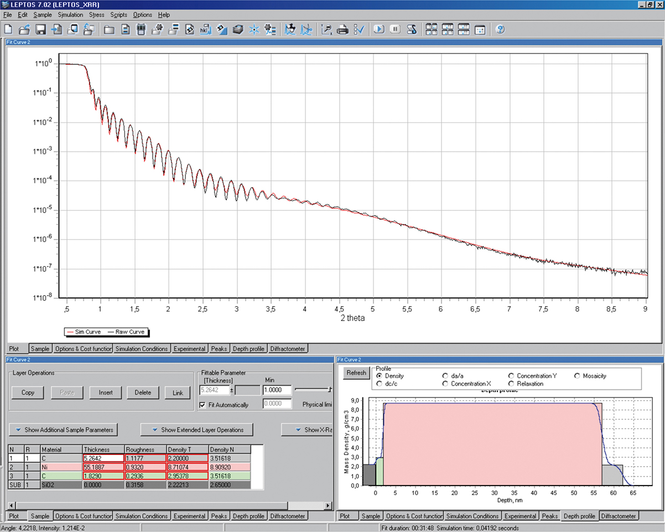The image size is (665, 532).
Task: Click the Fittable Parameter range slider
Action: 313,390
